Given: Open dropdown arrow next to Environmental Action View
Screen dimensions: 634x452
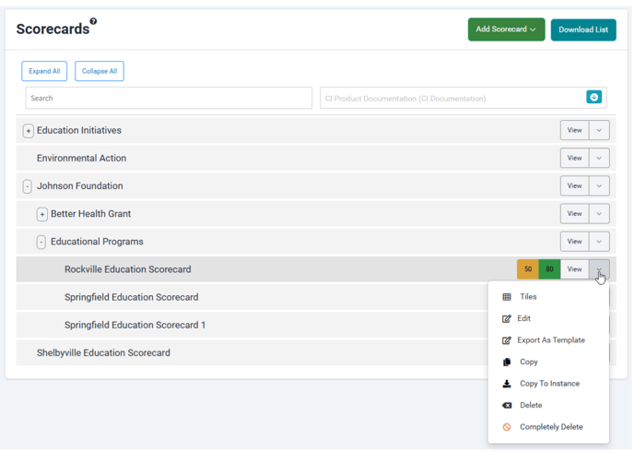Looking at the screenshot, I should 599,159.
